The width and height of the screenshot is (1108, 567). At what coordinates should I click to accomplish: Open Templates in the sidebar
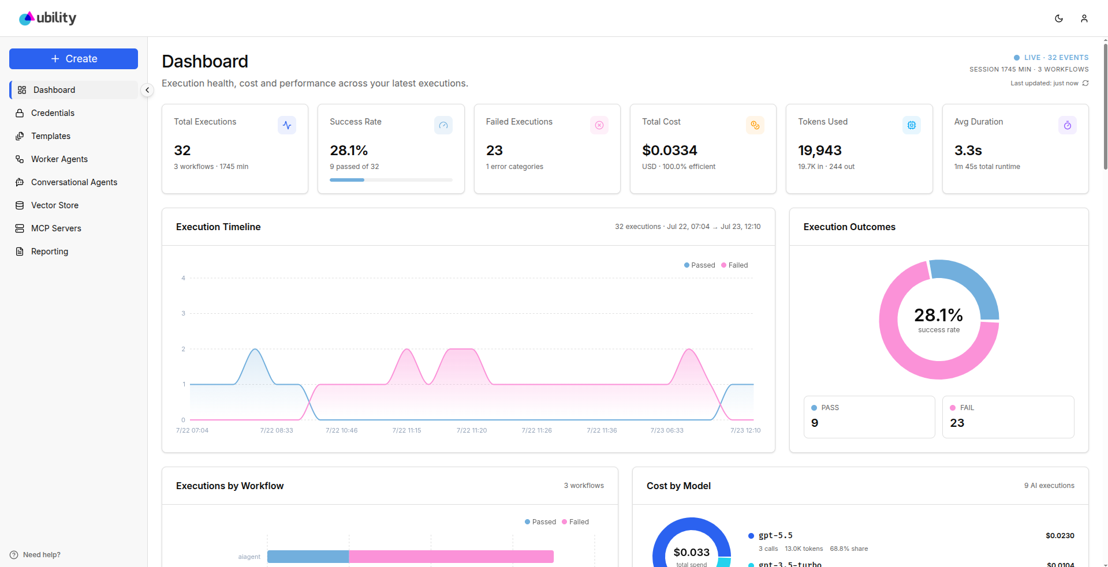[x=73, y=136]
